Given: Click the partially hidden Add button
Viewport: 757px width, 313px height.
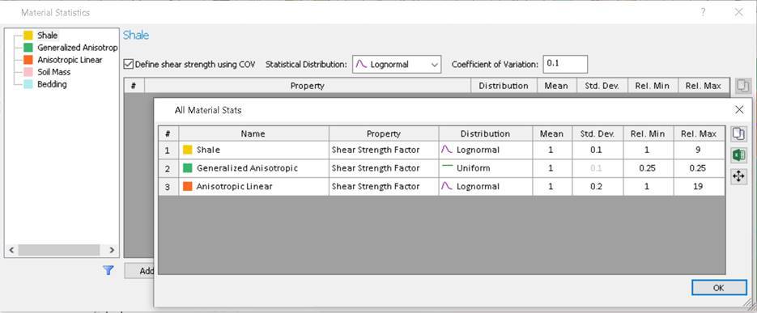Looking at the screenshot, I should click(139, 271).
